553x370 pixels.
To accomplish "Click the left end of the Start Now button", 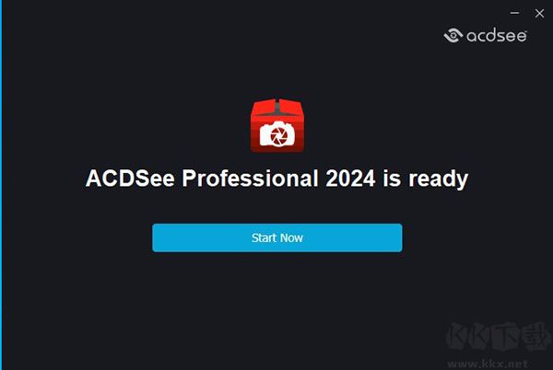I will coord(159,237).
